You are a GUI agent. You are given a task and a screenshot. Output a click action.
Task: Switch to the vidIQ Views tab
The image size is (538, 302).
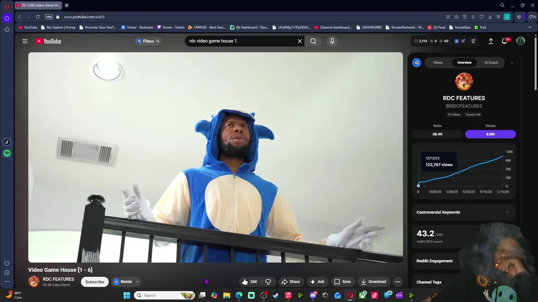438,62
